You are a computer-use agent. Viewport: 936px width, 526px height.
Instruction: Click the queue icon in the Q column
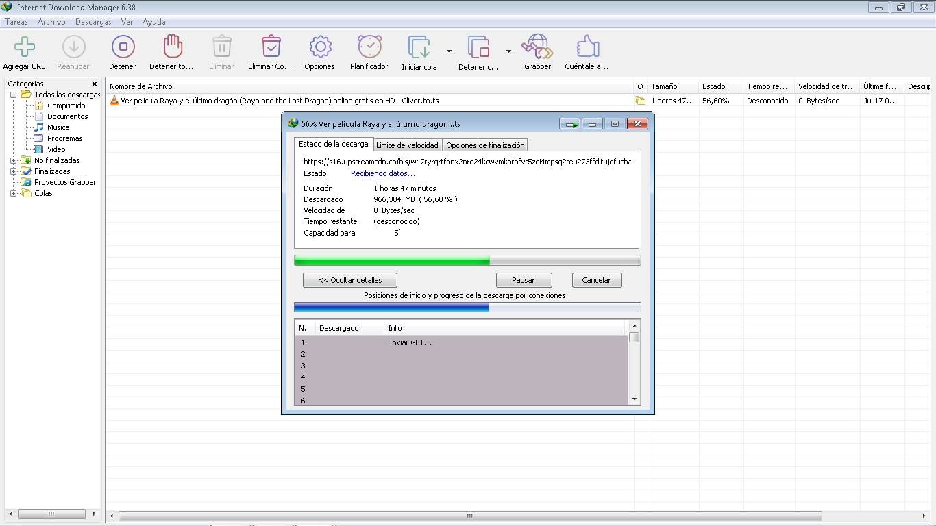[x=640, y=101]
